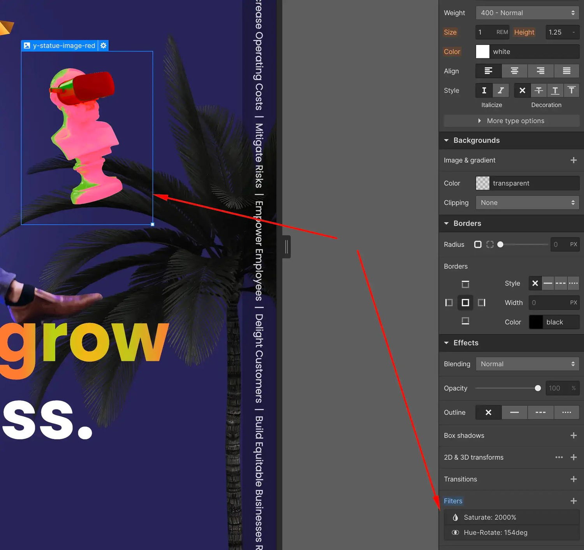
Task: Click the white text color swatch
Action: coord(482,51)
